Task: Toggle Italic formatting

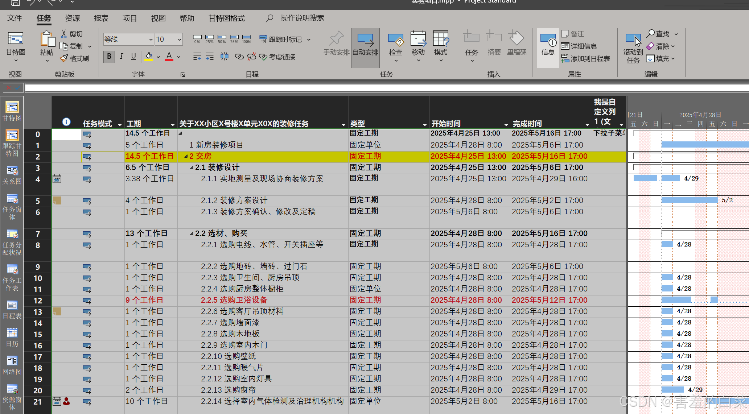Action: click(122, 56)
